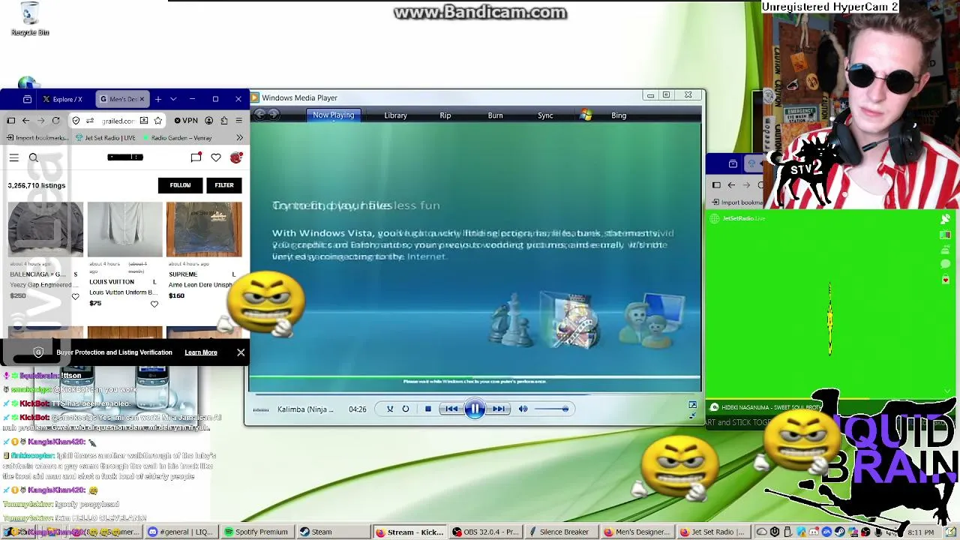
Task: Click the FOLLOW button
Action: click(x=180, y=185)
